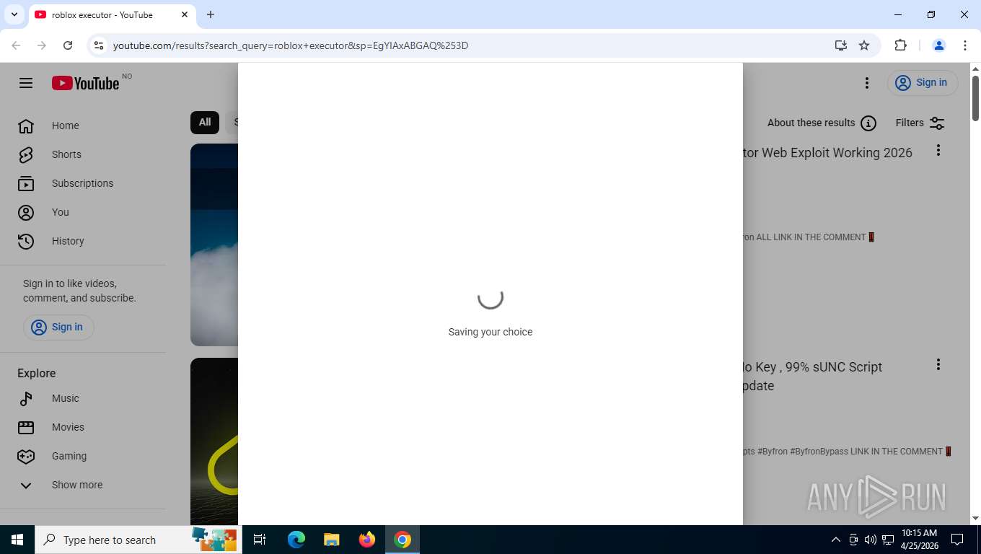Open the Web Exploit Working 2026 video title
Screen dimensions: 981x554
point(828,153)
